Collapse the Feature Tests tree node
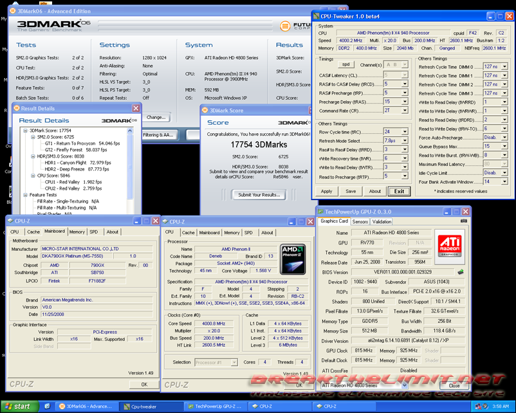Screen dimensions: 516x413 coord(25,195)
